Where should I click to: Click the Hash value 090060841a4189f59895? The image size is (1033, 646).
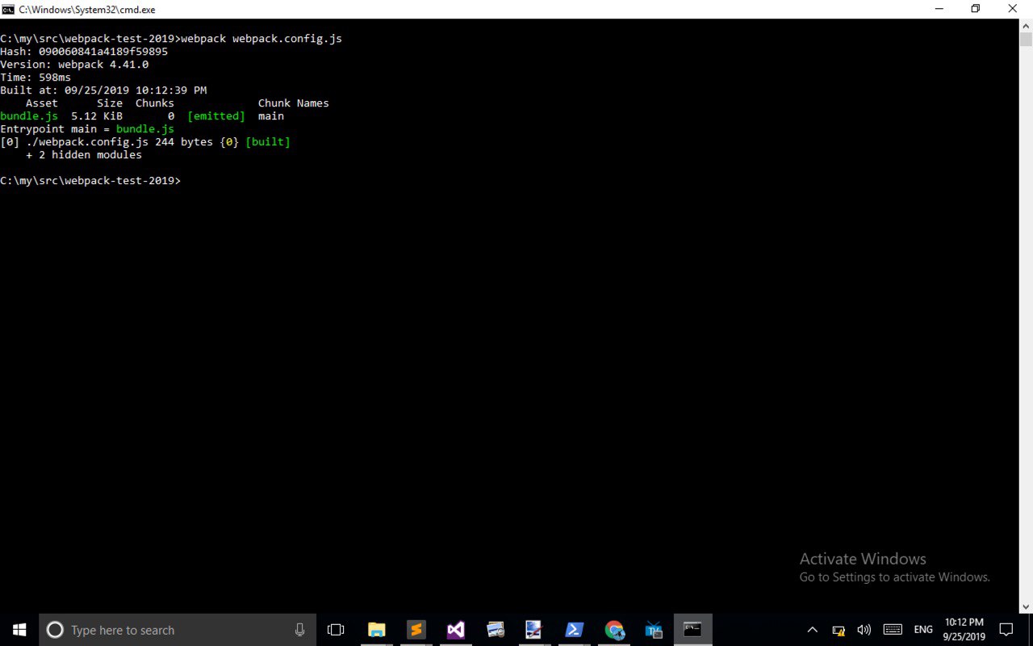pos(103,52)
